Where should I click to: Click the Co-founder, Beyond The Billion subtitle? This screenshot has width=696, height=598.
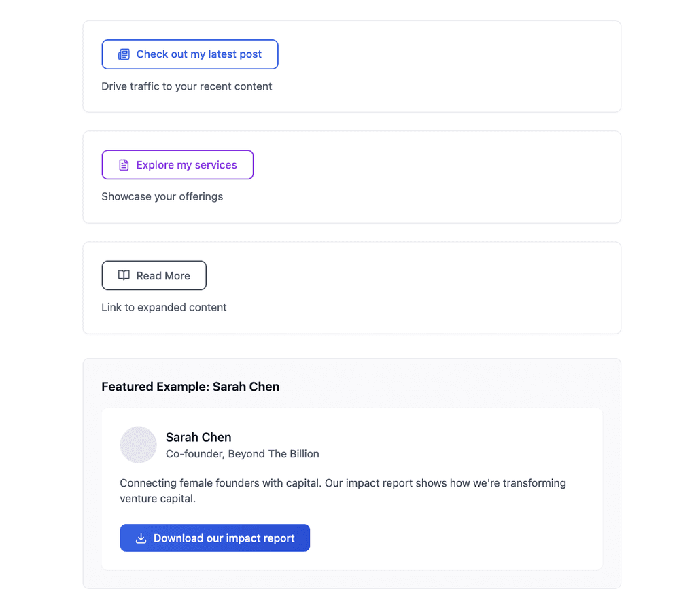coord(242,454)
